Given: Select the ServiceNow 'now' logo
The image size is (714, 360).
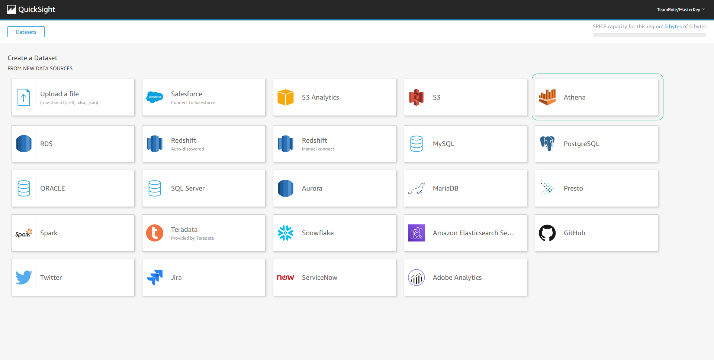Looking at the screenshot, I should click(x=286, y=278).
